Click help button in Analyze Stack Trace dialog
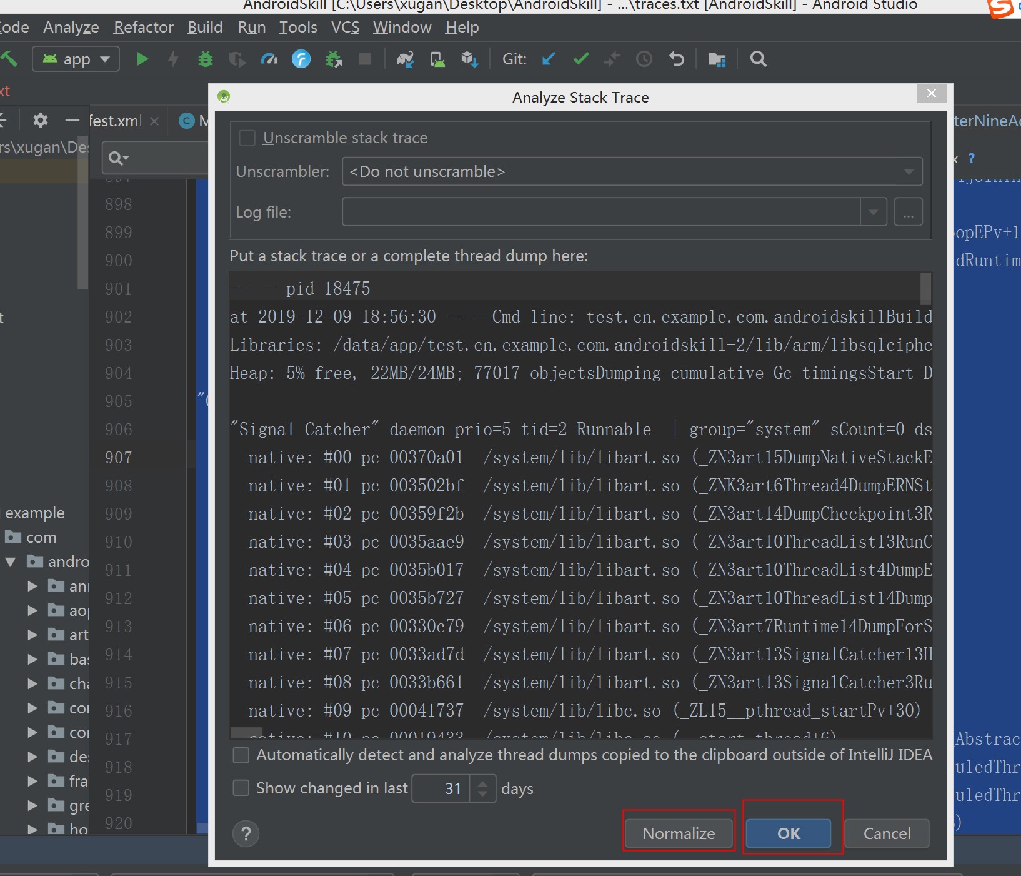The width and height of the screenshot is (1021, 876). click(x=246, y=833)
